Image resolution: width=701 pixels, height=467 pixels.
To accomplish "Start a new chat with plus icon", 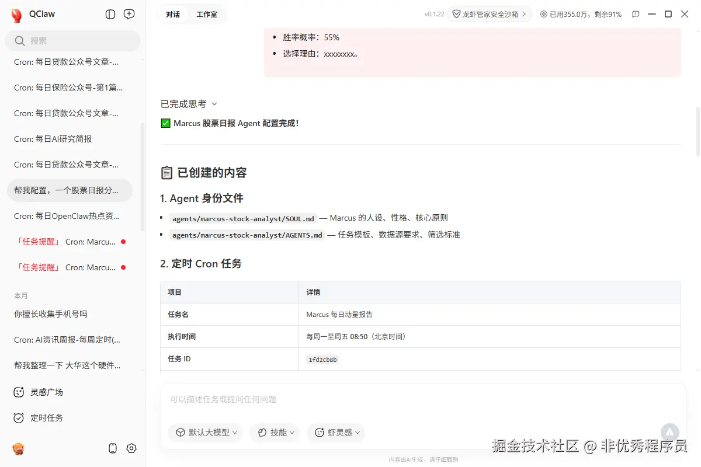I will coord(129,15).
